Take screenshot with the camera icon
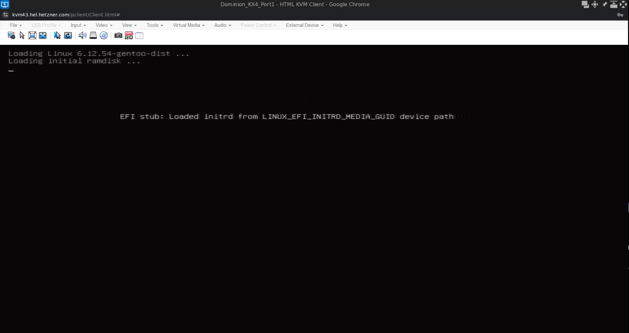The height and width of the screenshot is (333, 629). 118,35
